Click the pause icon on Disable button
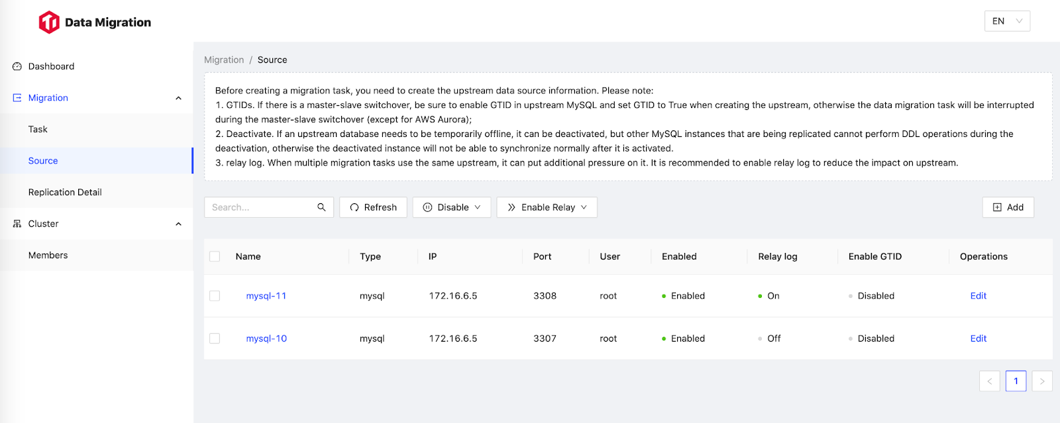Image resolution: width=1060 pixels, height=423 pixels. [427, 207]
